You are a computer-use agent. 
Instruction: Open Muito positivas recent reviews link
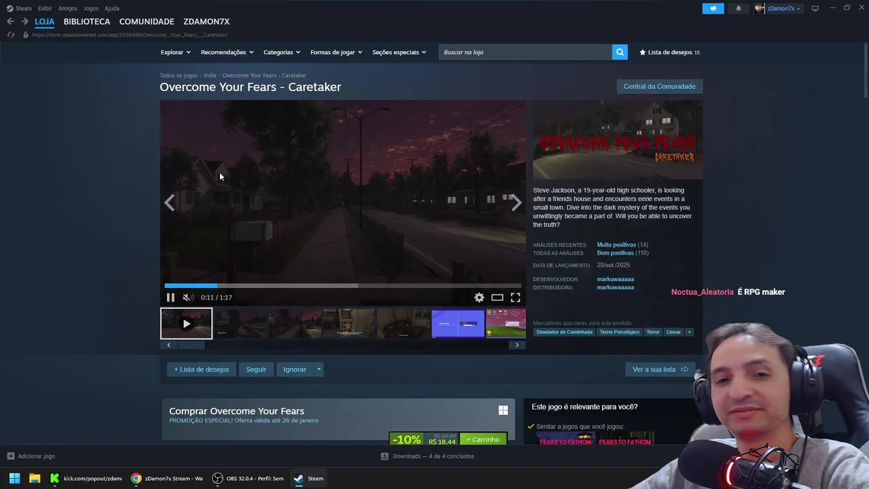616,244
